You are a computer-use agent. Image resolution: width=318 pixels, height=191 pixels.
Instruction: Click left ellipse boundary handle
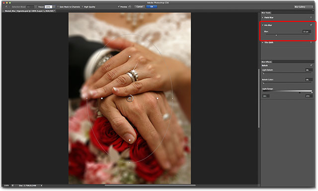tap(87, 98)
